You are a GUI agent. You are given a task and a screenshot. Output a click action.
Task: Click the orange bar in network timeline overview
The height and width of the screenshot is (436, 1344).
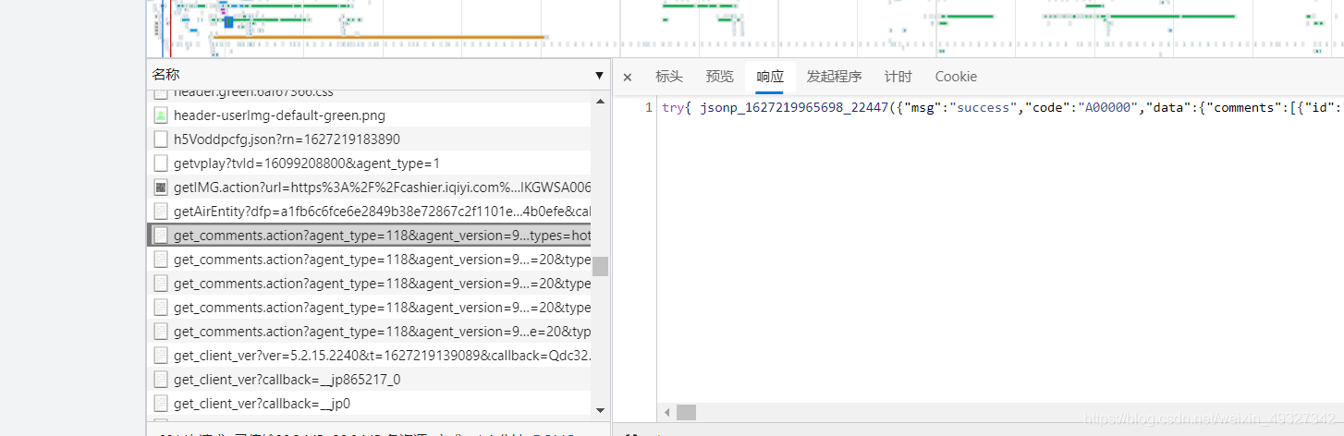pos(378,38)
